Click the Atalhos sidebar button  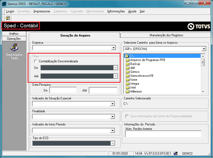click(14, 34)
